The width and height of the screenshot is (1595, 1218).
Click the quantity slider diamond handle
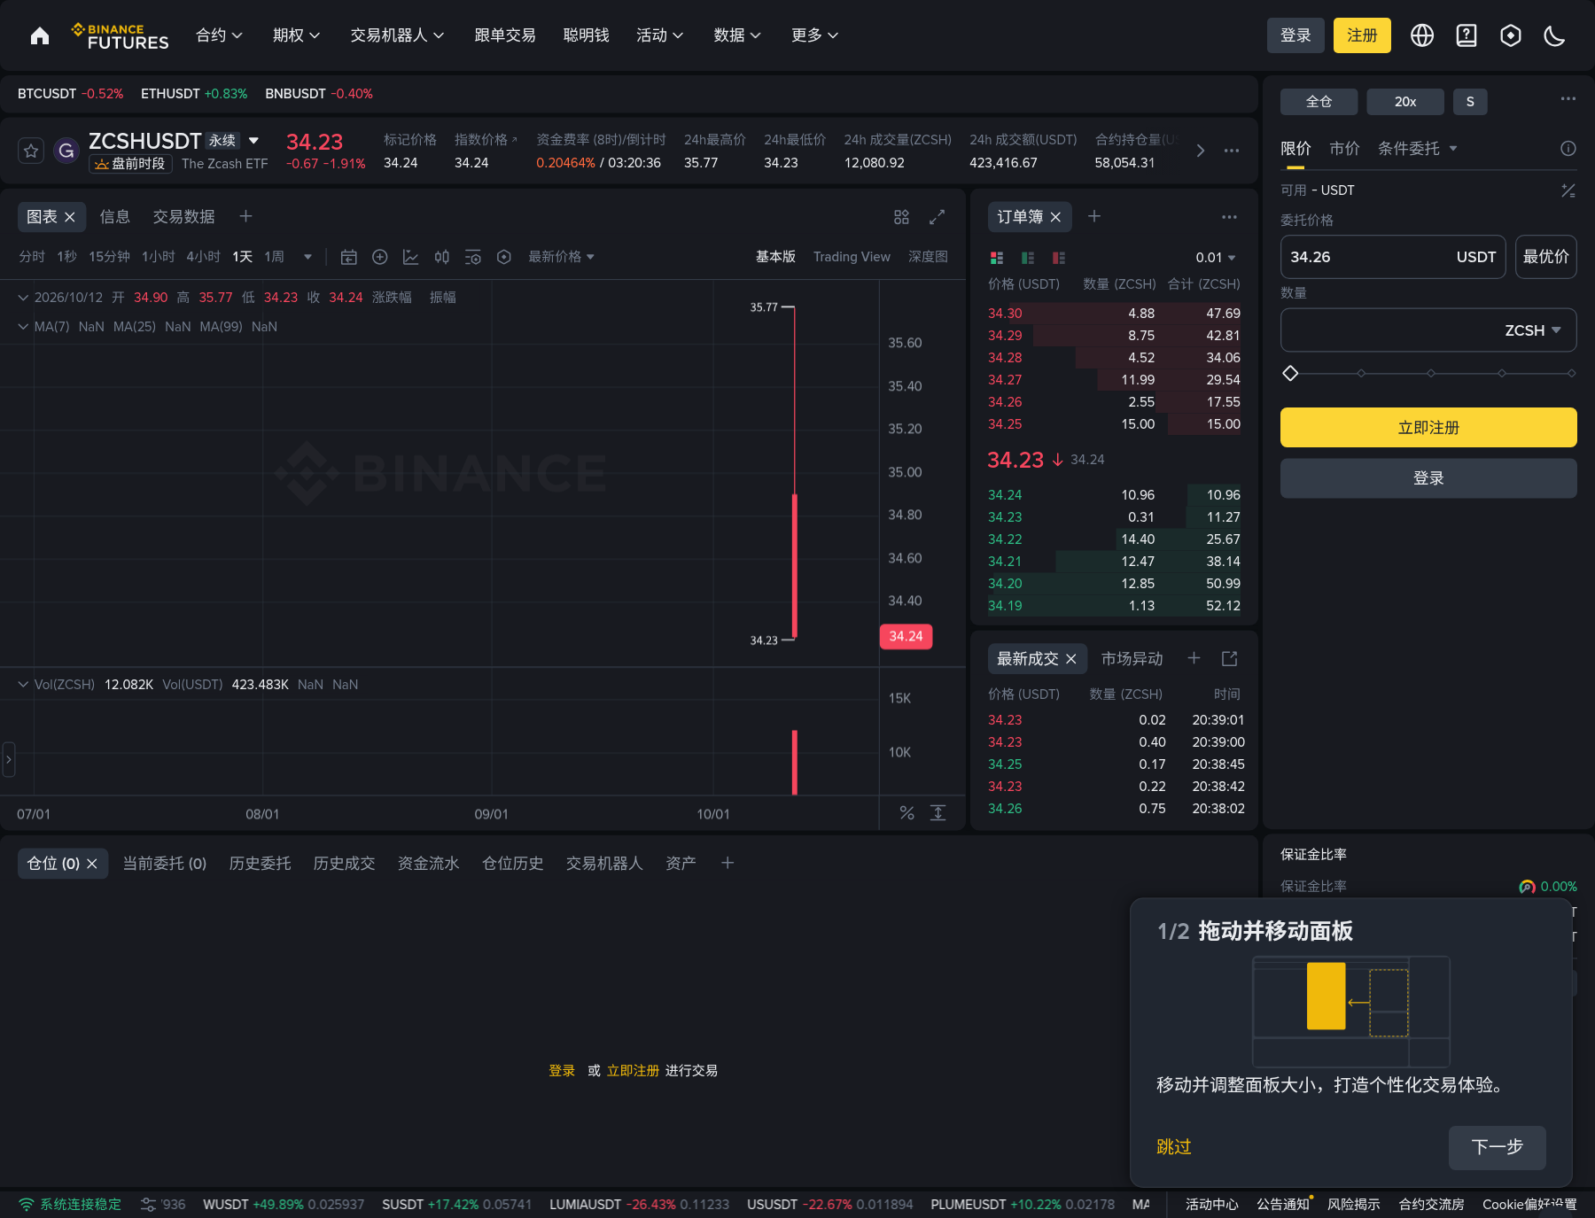tap(1290, 373)
